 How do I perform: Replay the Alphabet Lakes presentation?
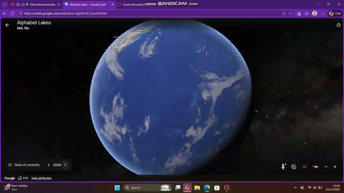(x=338, y=25)
